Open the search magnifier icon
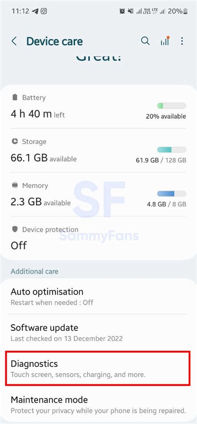Viewport: 197px width, 424px height. [x=145, y=41]
